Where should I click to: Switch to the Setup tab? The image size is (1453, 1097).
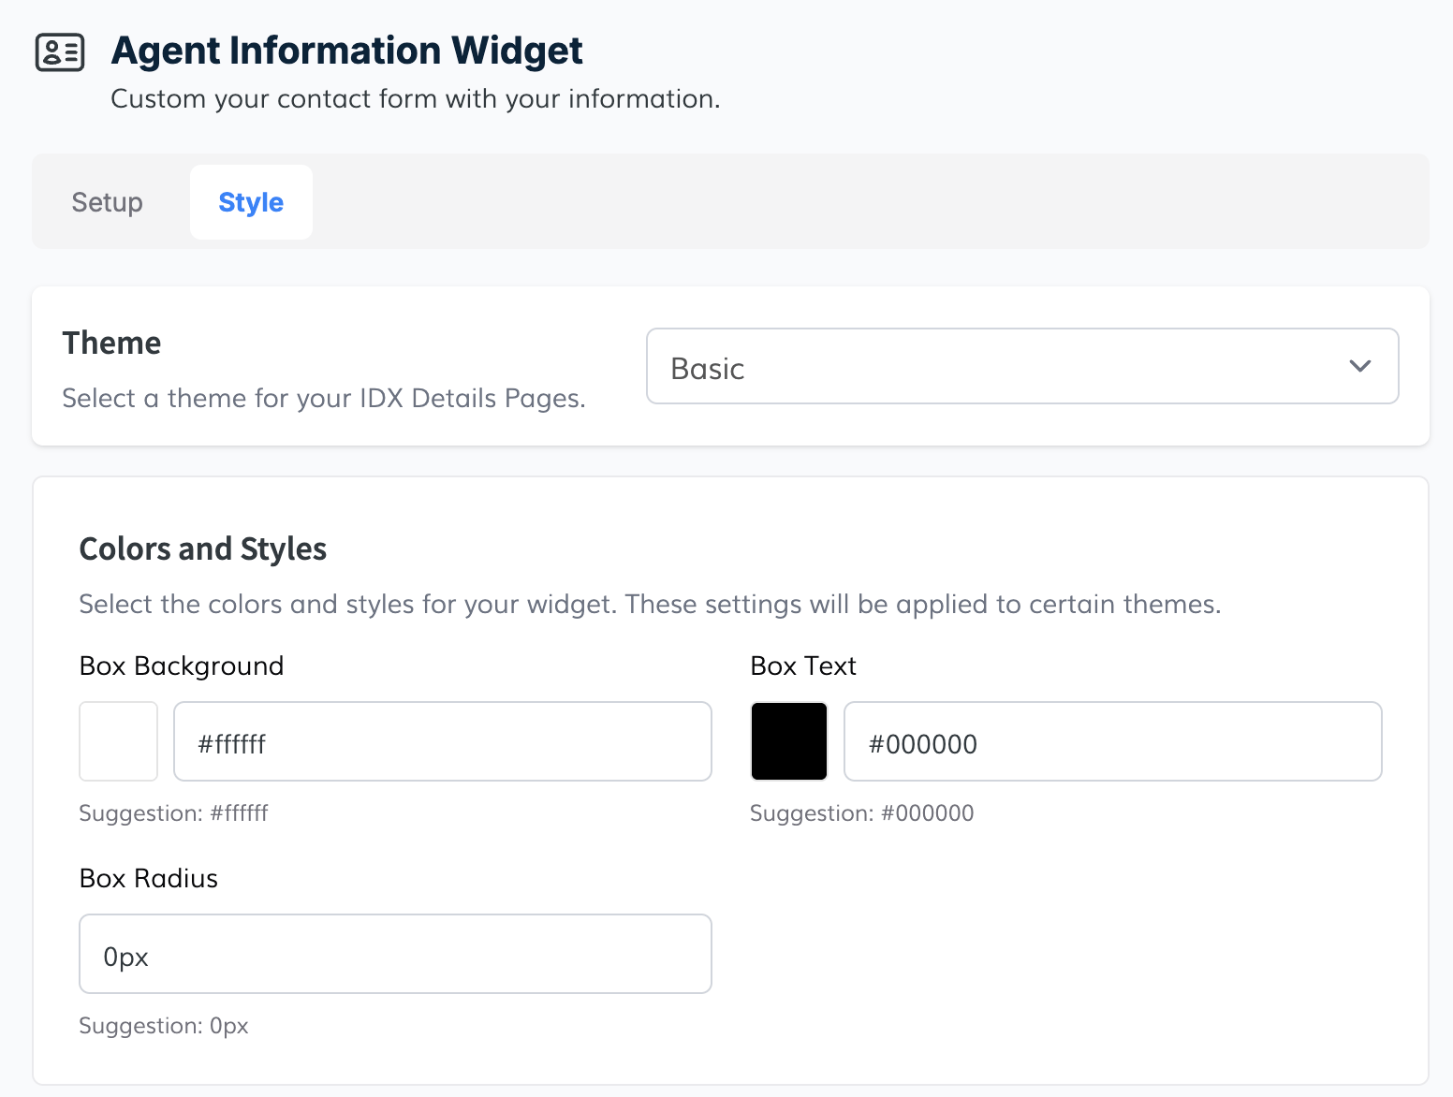pyautogui.click(x=108, y=202)
